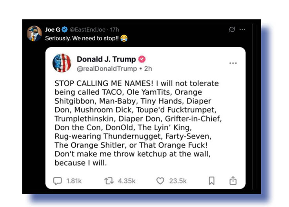Image resolution: width=289 pixels, height=207 pixels.
Task: Click the 17h post timestamp
Action: 115,29
